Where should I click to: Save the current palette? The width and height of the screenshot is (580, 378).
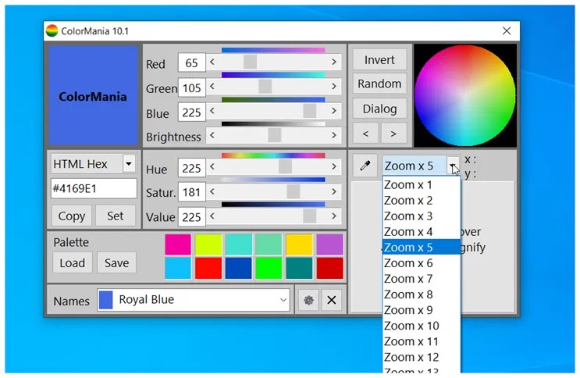(x=117, y=263)
